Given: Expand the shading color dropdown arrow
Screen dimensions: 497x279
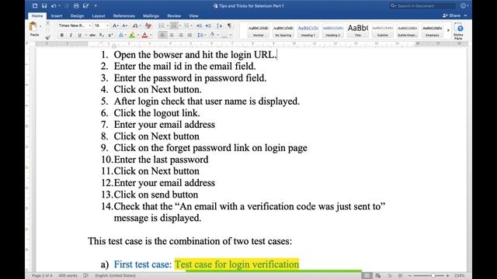Looking at the screenshot, I should 218,35.
